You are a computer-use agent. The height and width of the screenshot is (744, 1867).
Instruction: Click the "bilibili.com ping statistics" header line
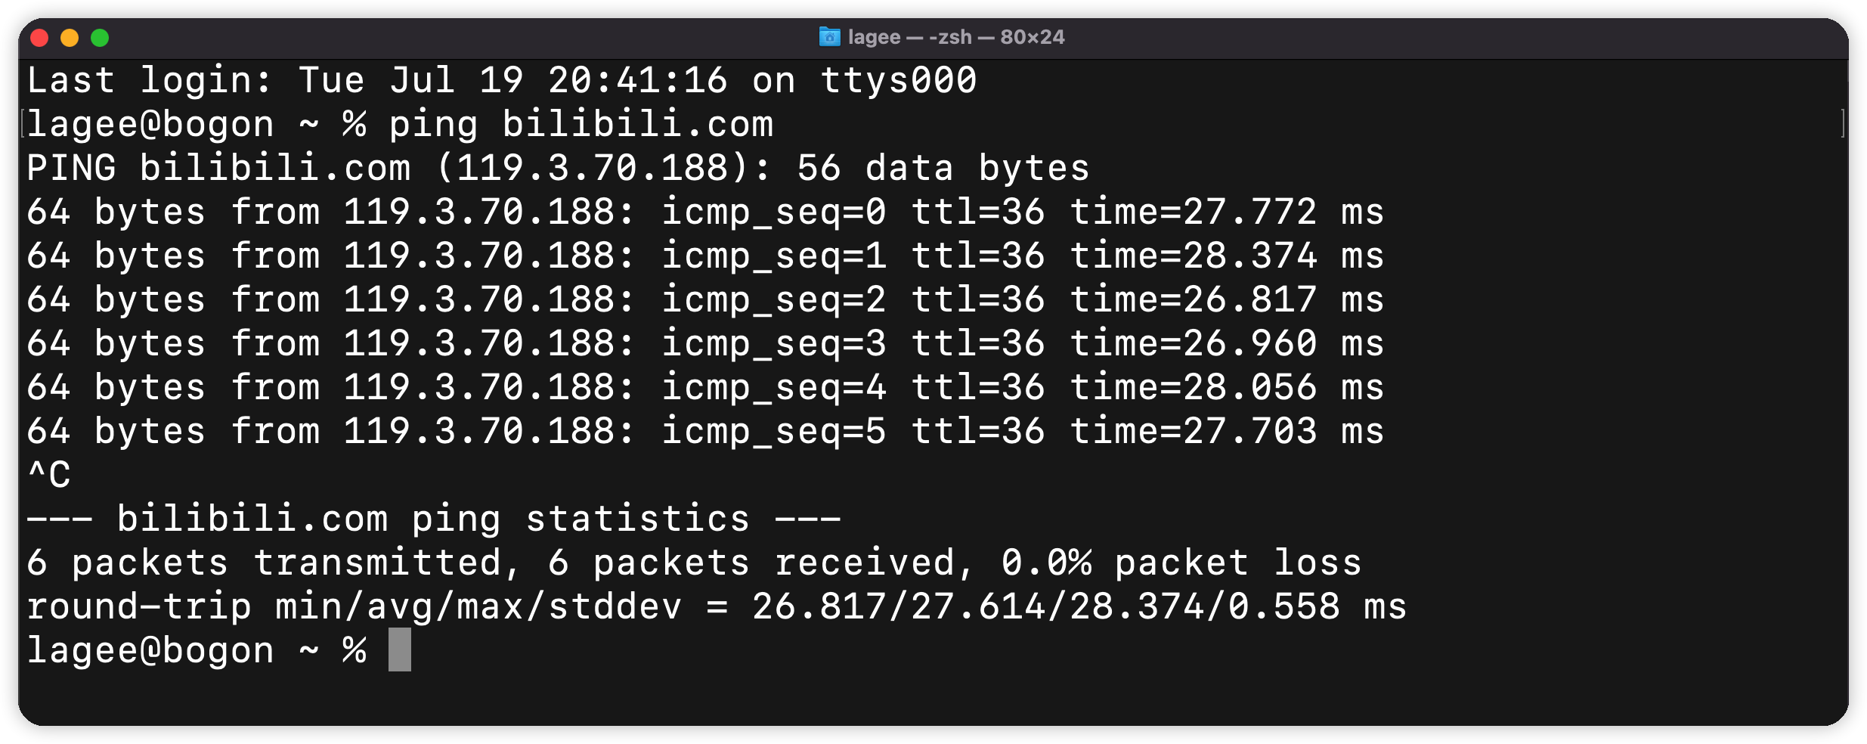[x=433, y=519]
